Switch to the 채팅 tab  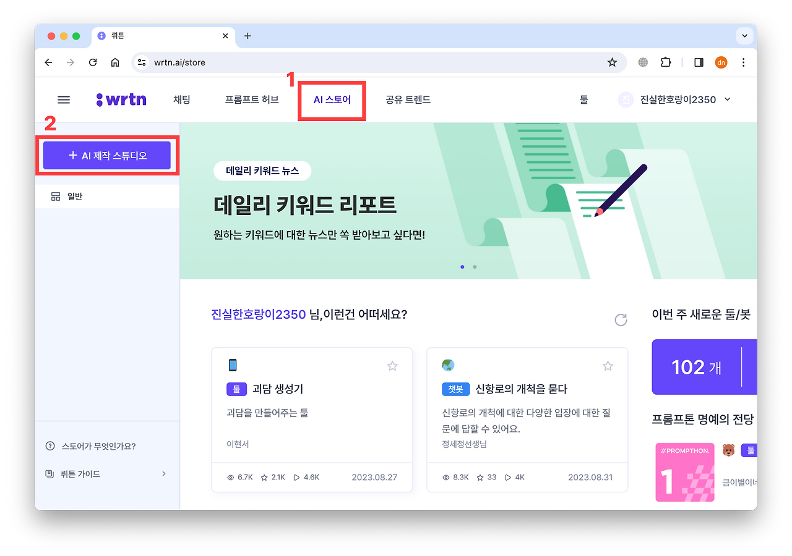(x=182, y=99)
